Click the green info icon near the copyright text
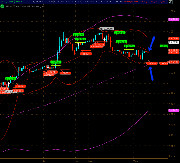The height and width of the screenshot is (163, 180). 2,6
